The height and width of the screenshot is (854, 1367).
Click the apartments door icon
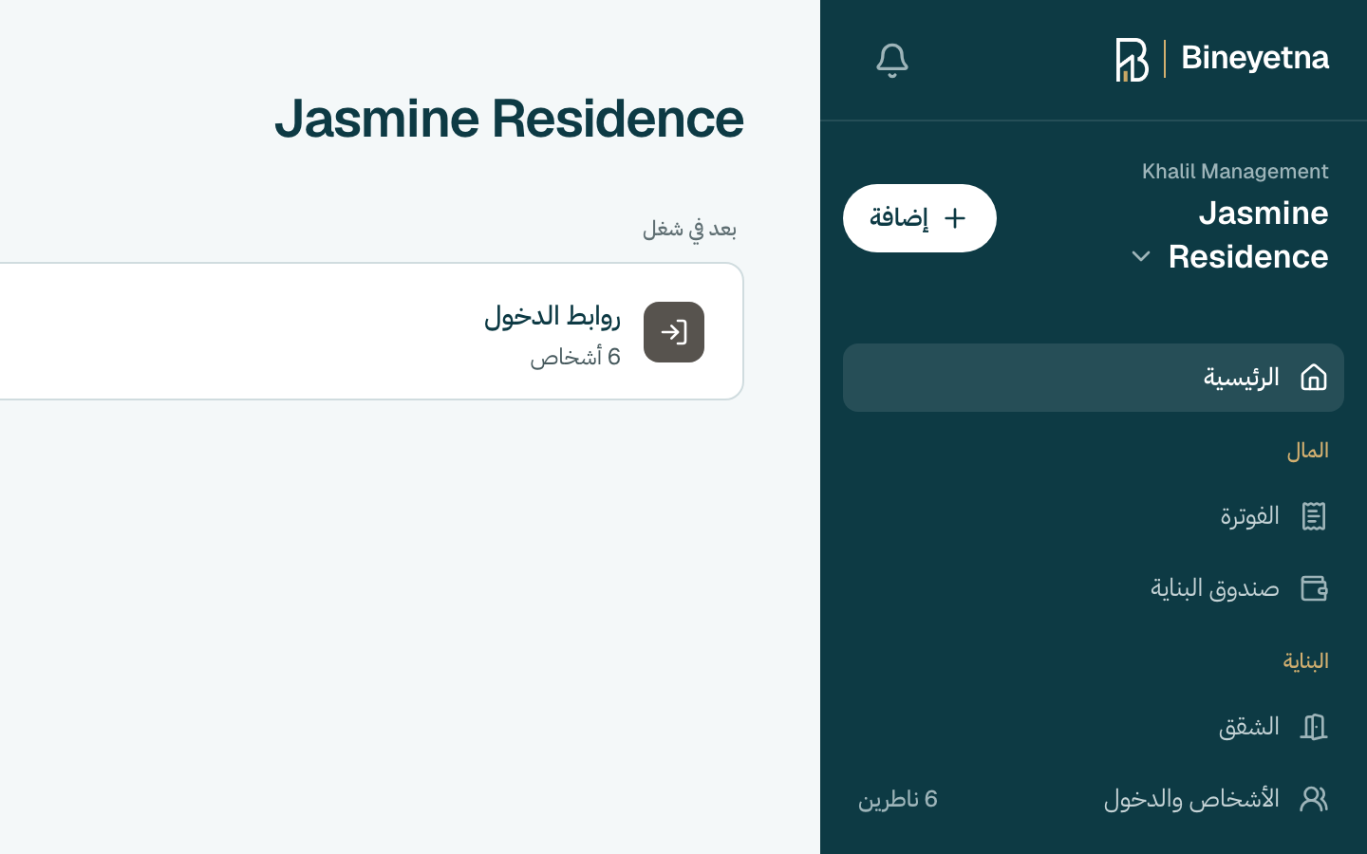click(1314, 727)
